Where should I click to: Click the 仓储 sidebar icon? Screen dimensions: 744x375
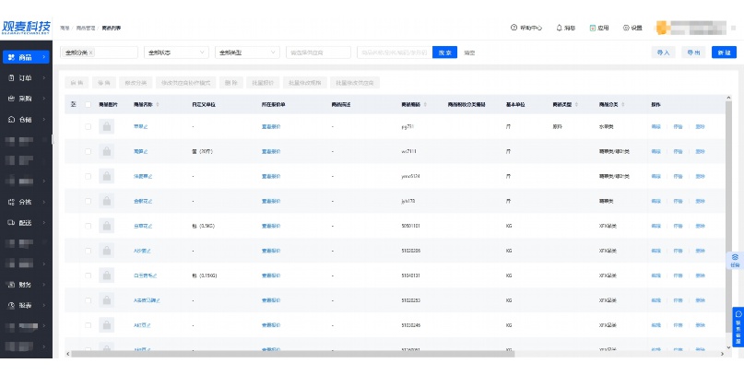pos(11,120)
